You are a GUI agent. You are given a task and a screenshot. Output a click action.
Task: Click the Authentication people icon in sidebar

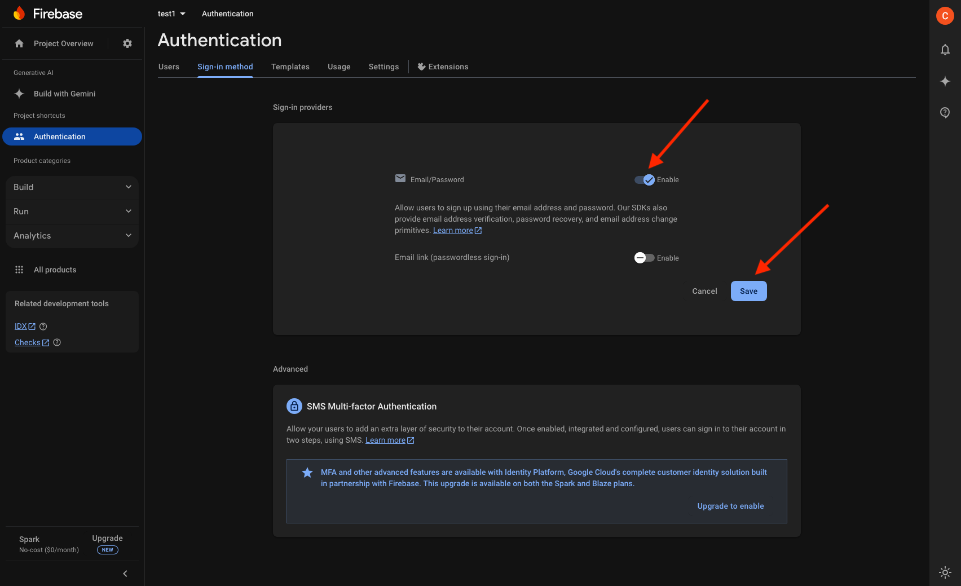click(x=19, y=136)
